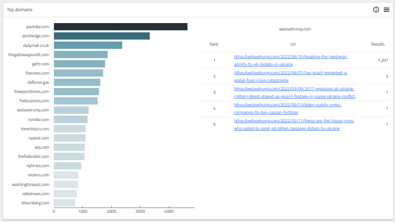
Task: Click the torontosun.com axis label
Action: [35, 129]
